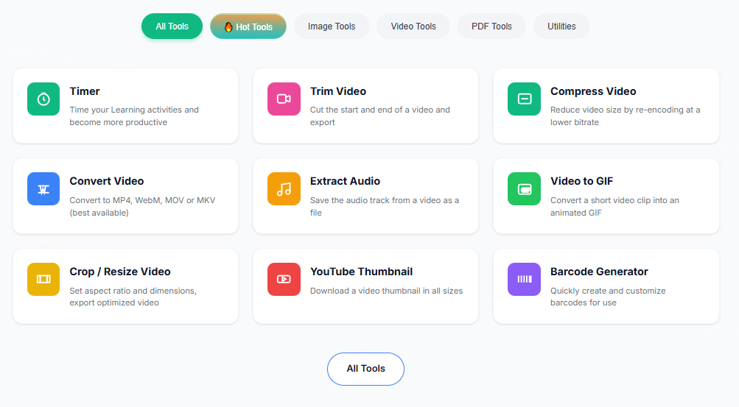Click "Convert to MP4, WebM, MOV" description
This screenshot has width=739, height=407.
coord(142,206)
